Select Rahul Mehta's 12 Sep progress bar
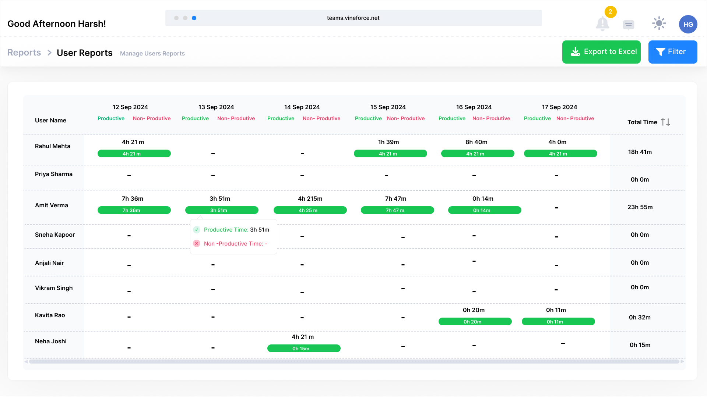The image size is (707, 397). [134, 154]
